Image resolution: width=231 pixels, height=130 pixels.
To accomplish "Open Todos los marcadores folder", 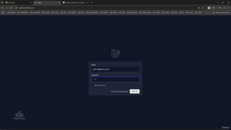I will click(x=221, y=13).
